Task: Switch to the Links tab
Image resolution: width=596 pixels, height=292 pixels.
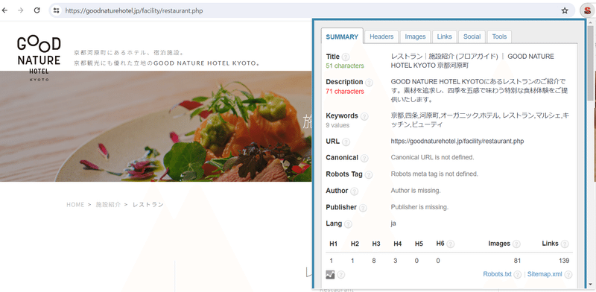Action: (x=444, y=36)
